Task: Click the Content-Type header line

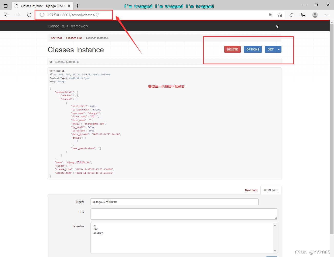Action: click(x=70, y=78)
